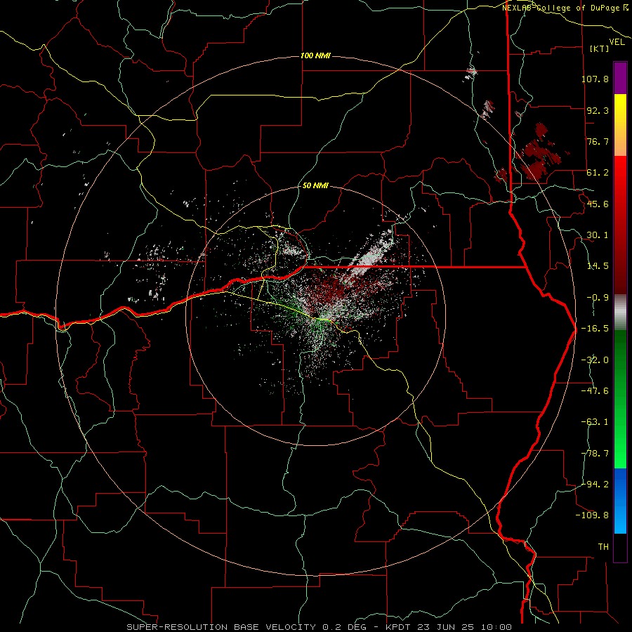Click the purple segment of the color bar
This screenshot has width=632, height=632.
(620, 78)
